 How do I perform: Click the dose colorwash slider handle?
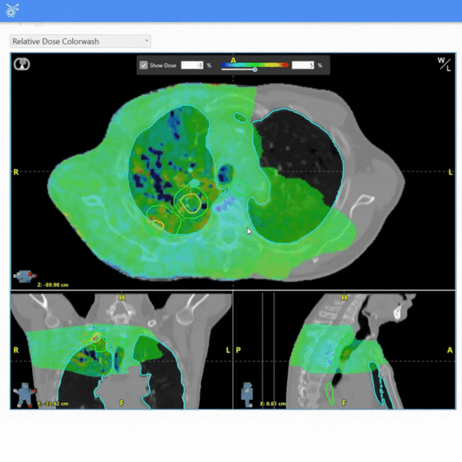click(255, 70)
